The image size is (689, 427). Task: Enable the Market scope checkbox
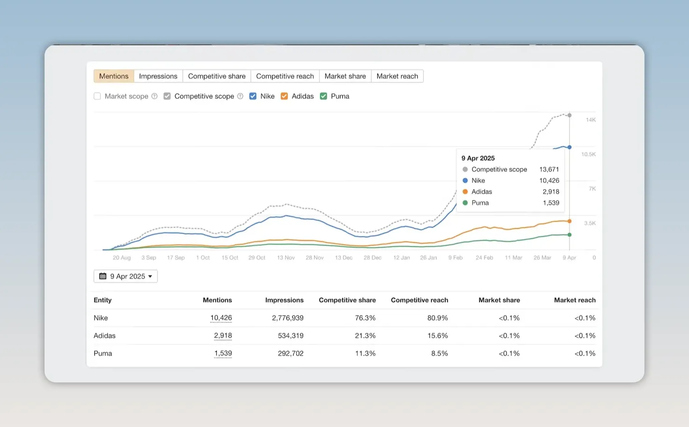point(97,96)
